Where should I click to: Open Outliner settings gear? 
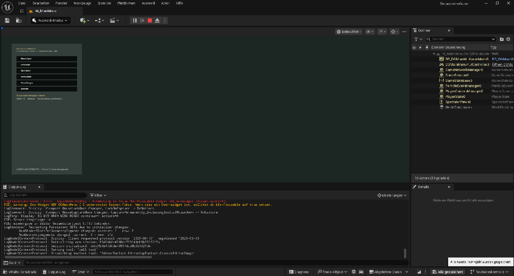click(x=508, y=39)
